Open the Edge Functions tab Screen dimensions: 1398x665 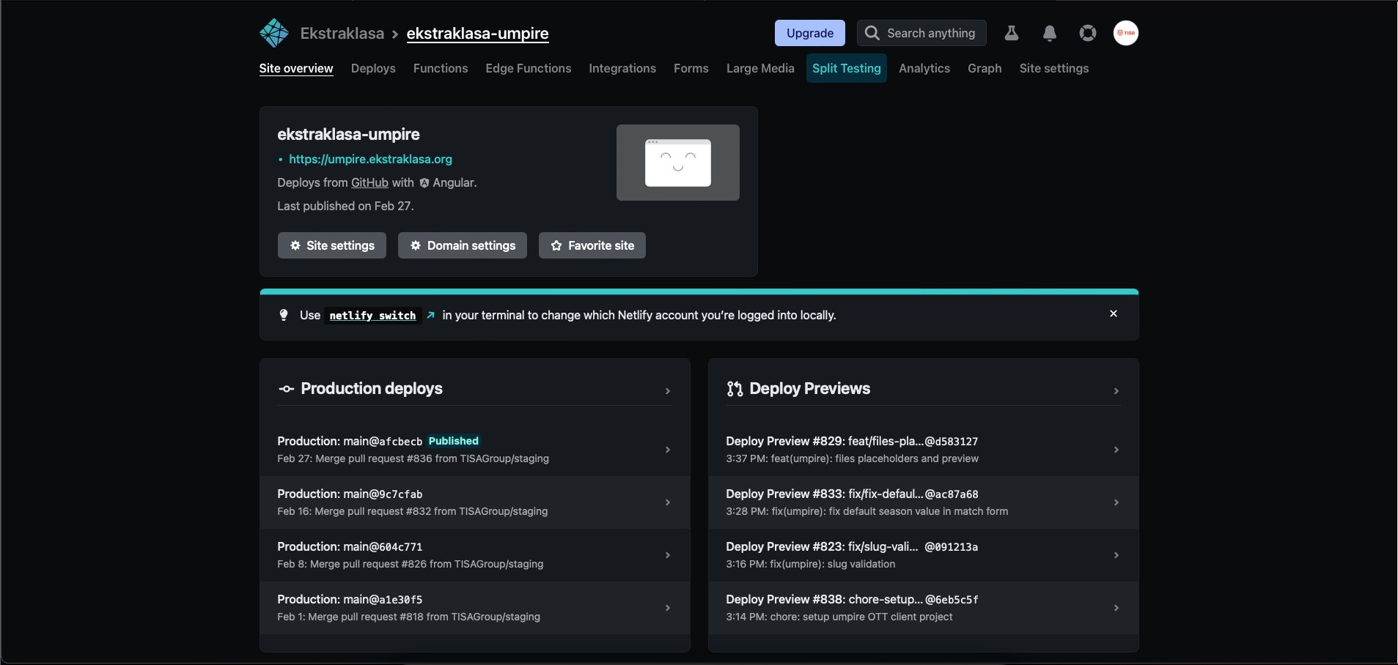click(529, 68)
